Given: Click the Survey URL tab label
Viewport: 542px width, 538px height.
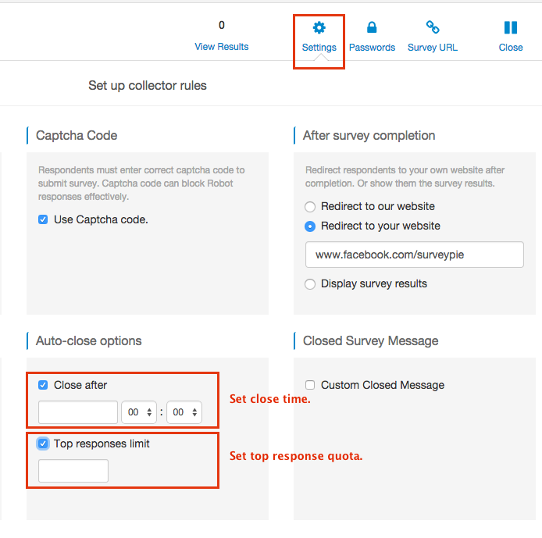Looking at the screenshot, I should pos(433,48).
